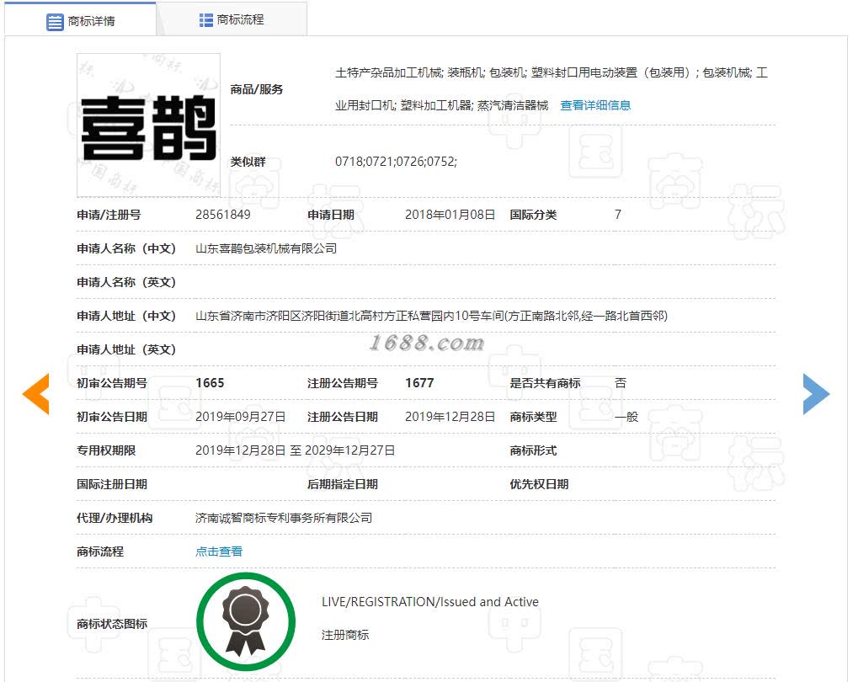Select goods text starting 业用封口机
The width and height of the screenshot is (853, 682).
pyautogui.click(x=442, y=105)
